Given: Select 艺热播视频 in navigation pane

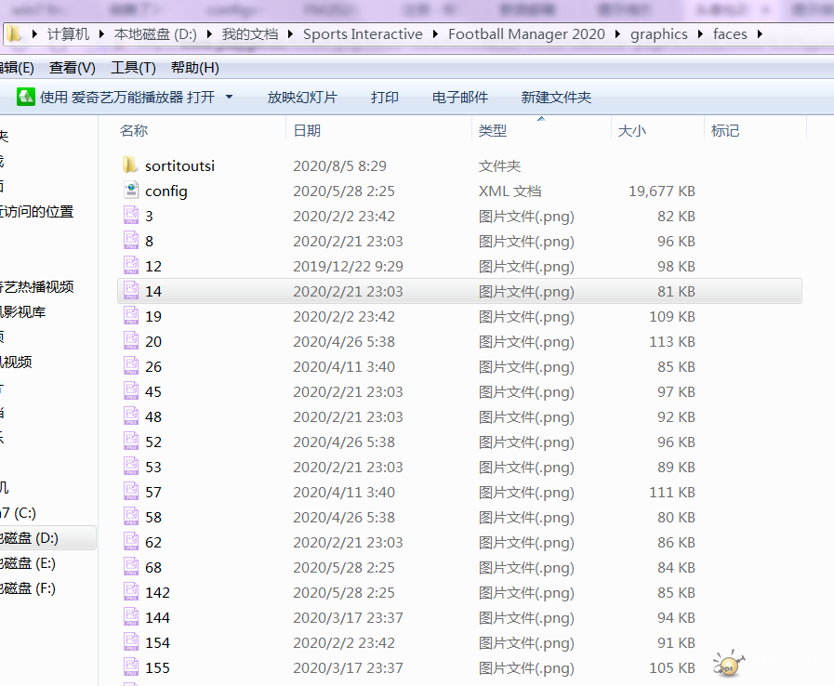Looking at the screenshot, I should click(36, 286).
